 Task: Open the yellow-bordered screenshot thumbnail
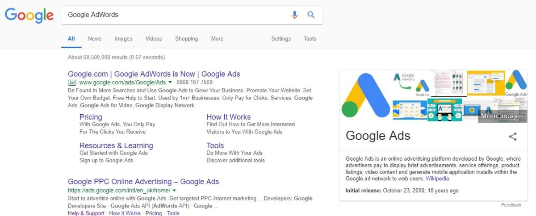[x=486, y=83]
